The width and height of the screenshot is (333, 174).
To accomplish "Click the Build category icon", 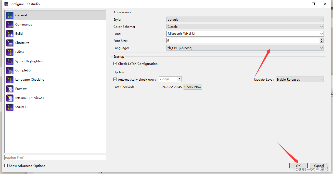I will pyautogui.click(x=10, y=34).
